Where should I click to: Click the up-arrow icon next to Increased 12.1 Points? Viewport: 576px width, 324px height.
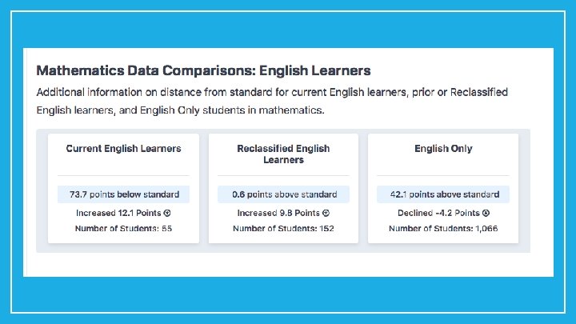click(167, 213)
